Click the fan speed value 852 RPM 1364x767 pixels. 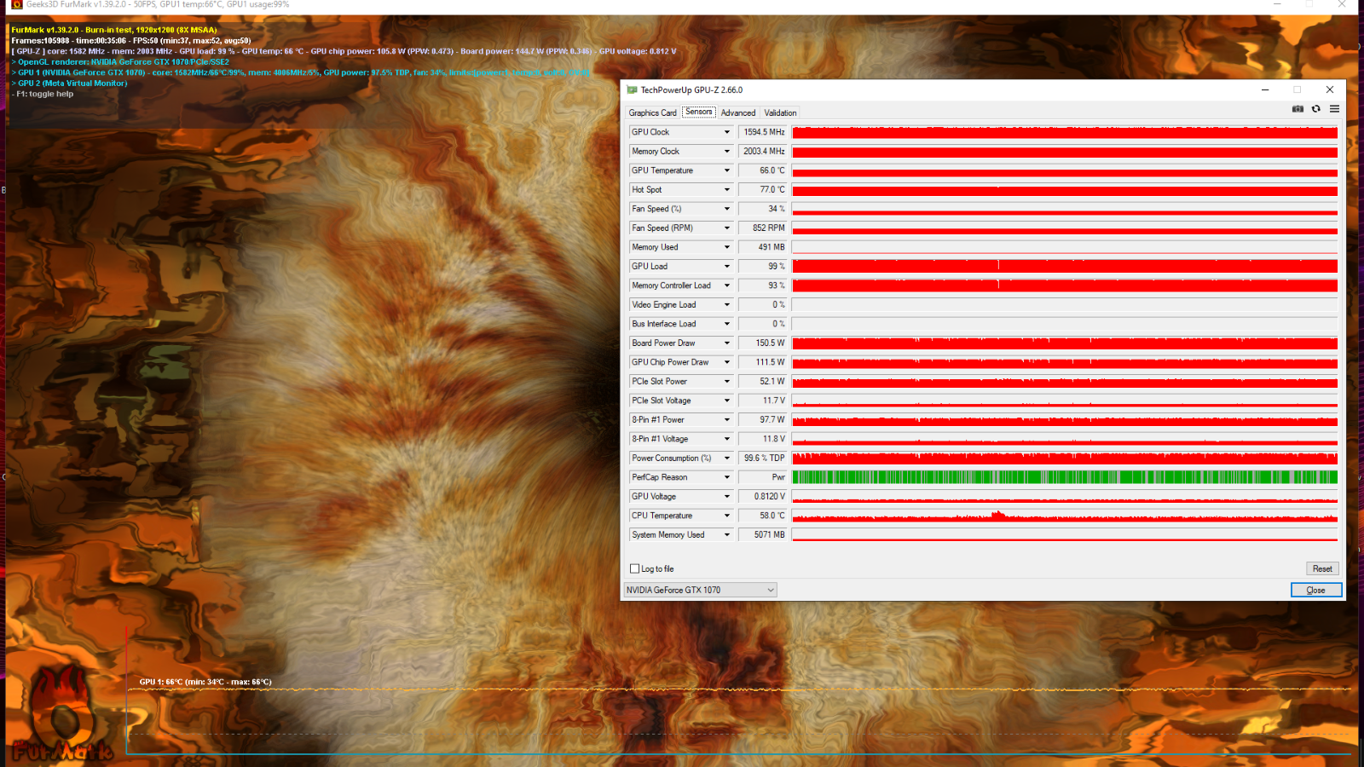(x=763, y=228)
